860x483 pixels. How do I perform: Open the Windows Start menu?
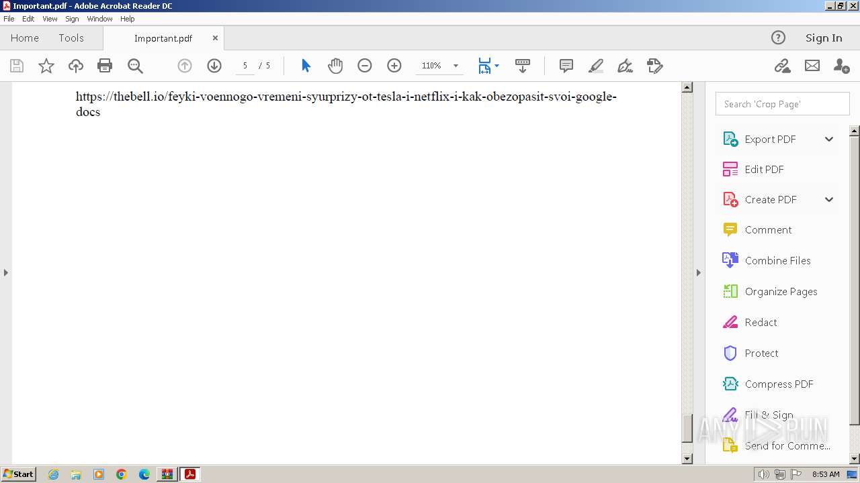click(19, 474)
